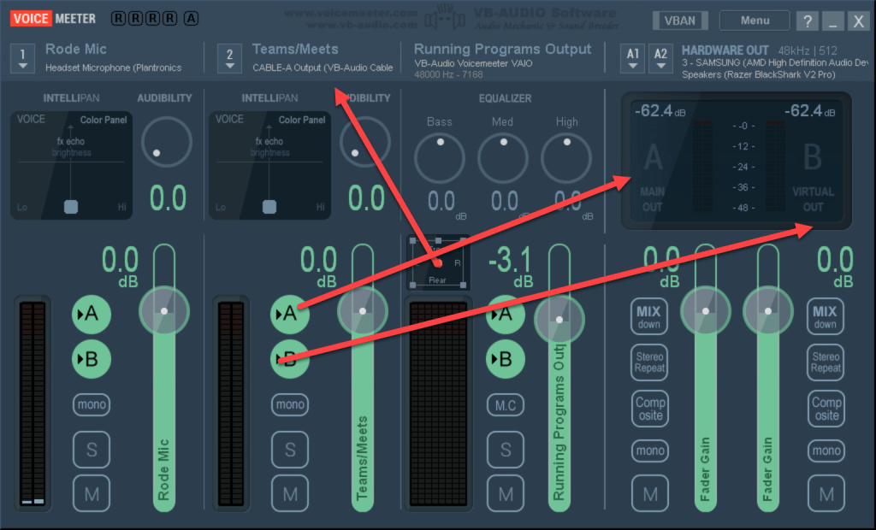Click the Rode Mic Intellipan Color Panel
This screenshot has width=876, height=530.
pyautogui.click(x=71, y=165)
